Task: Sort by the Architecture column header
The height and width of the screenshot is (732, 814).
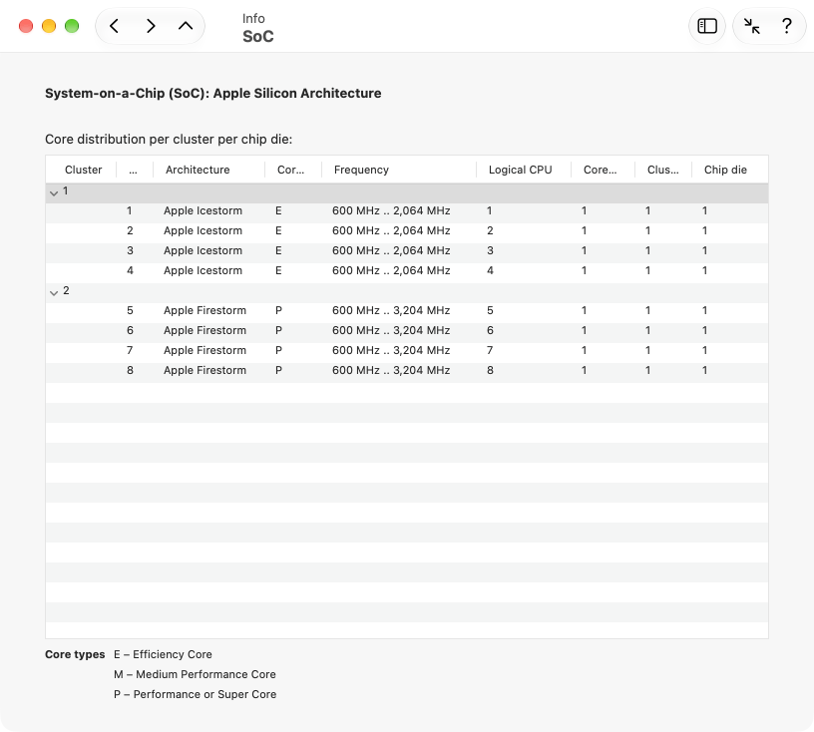Action: click(x=198, y=170)
